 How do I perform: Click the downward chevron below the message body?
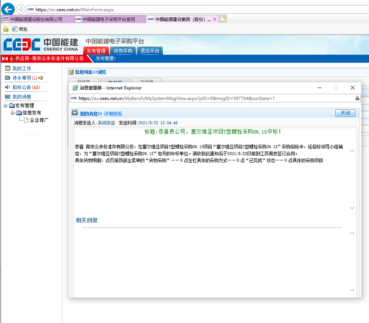(352, 208)
